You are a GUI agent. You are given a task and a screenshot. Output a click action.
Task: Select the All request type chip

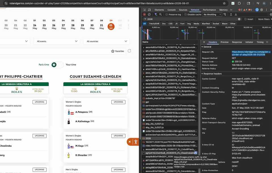click(144, 24)
